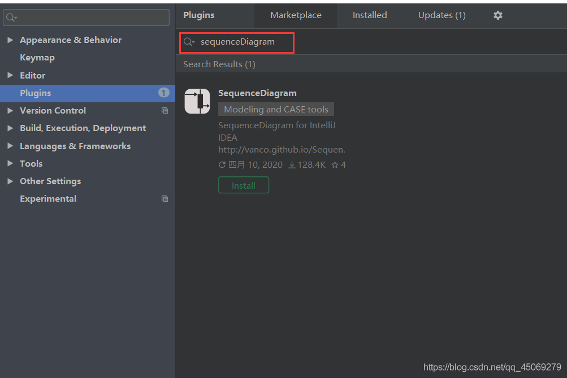
Task: Click the vanco.github.io URL text
Action: pos(282,150)
